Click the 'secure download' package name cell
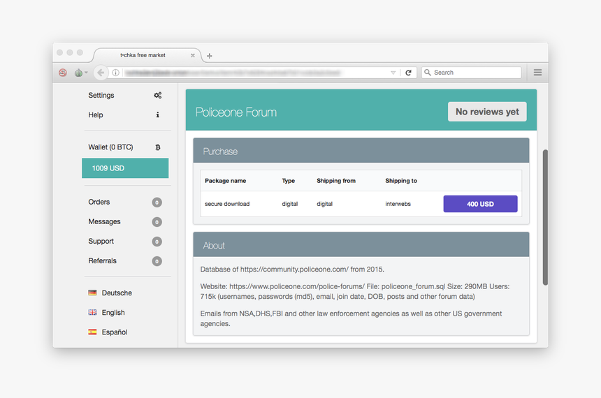The image size is (601, 398). 227,204
